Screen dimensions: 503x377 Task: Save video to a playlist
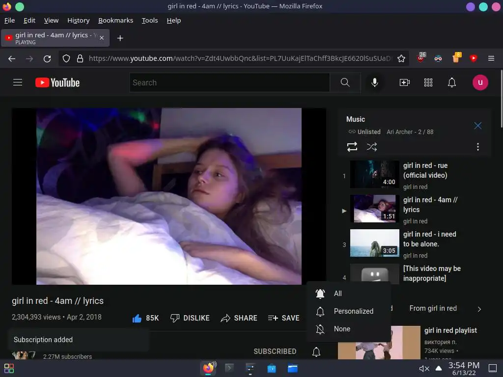coord(283,318)
